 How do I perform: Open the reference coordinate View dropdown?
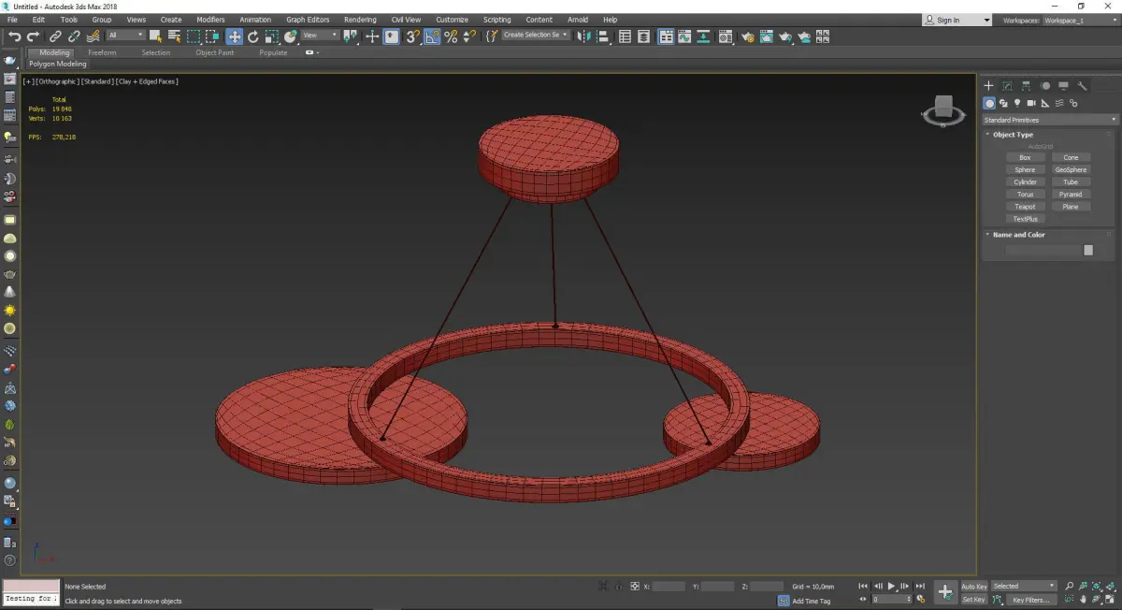click(320, 36)
